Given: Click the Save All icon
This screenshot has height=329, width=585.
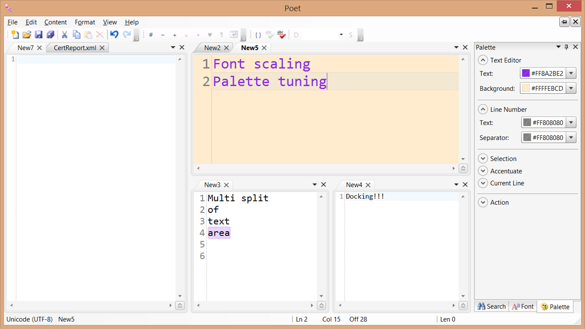Looking at the screenshot, I should click(50, 35).
